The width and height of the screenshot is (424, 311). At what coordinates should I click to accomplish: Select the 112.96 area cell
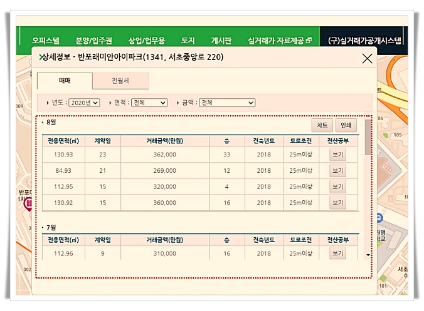tap(63, 253)
